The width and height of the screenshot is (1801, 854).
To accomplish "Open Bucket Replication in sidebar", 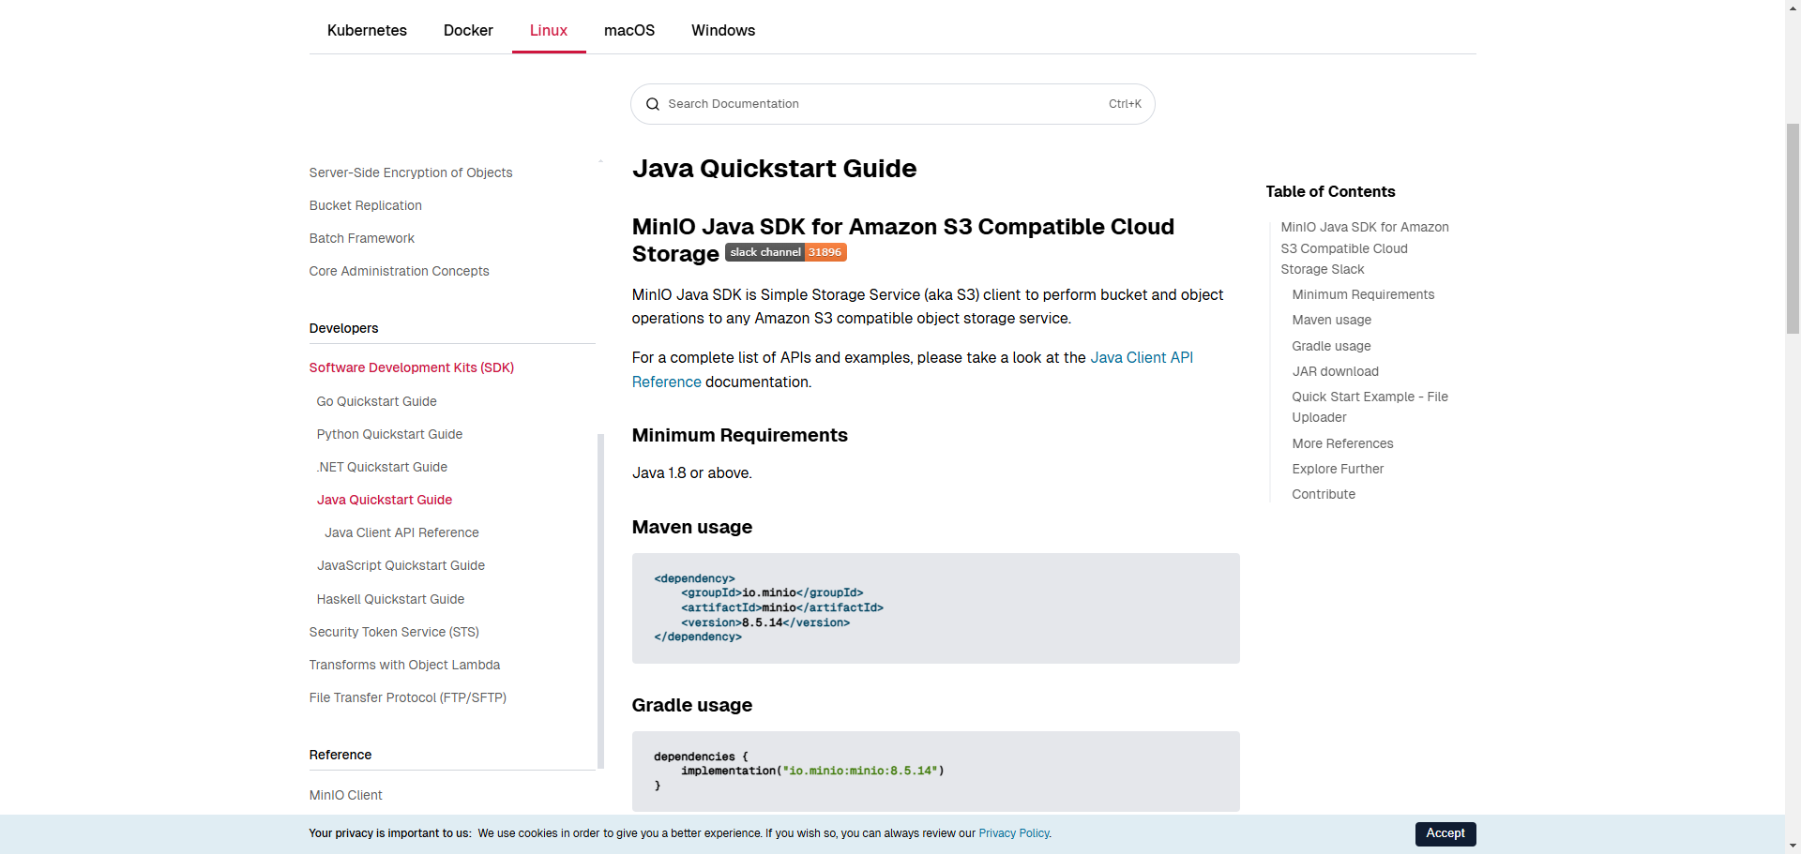I will pos(366,205).
